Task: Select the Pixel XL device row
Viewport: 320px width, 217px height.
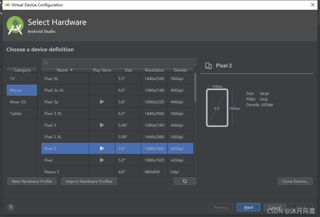Action: (x=117, y=78)
